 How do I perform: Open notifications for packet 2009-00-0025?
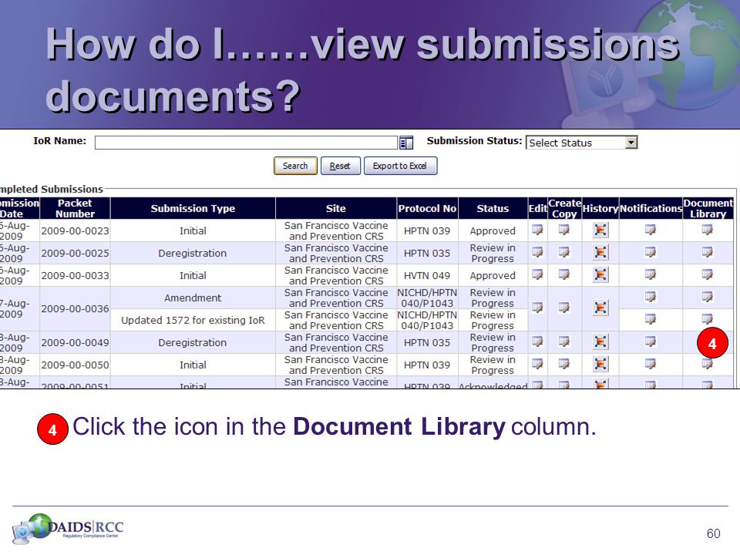click(x=651, y=252)
